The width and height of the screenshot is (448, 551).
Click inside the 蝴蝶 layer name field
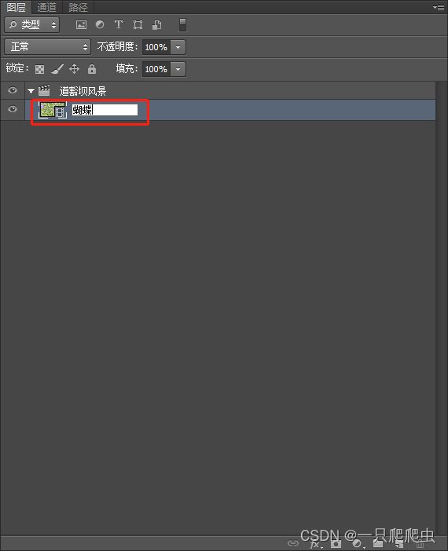click(105, 110)
